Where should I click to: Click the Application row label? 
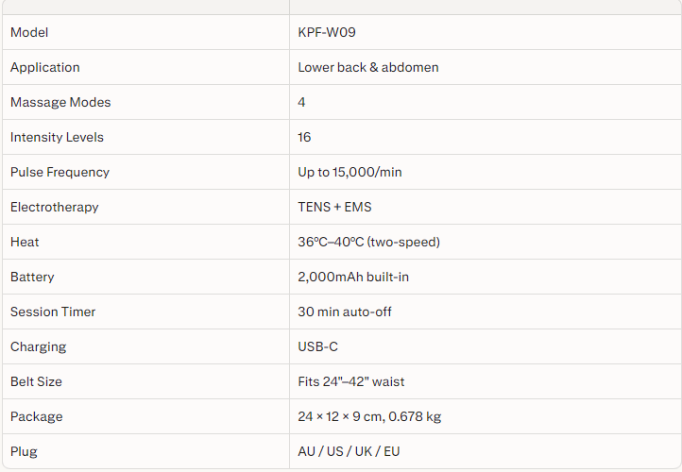(x=45, y=67)
